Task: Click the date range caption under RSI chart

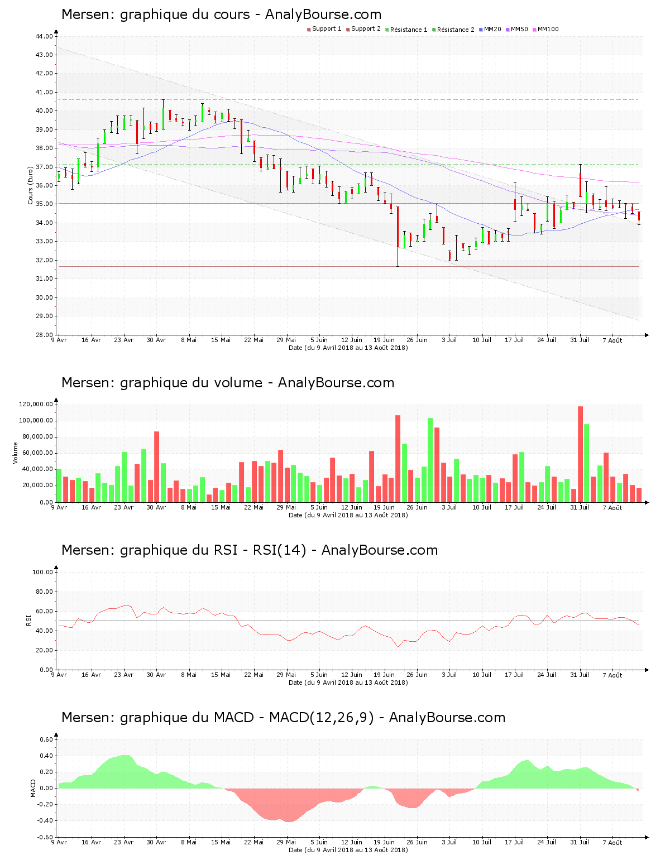Action: [348, 683]
